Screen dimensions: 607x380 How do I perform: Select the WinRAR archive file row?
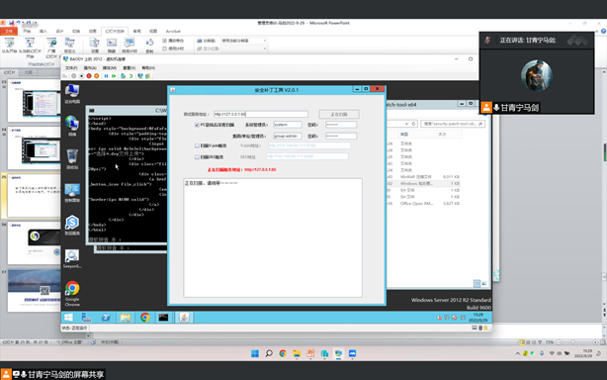(423, 177)
